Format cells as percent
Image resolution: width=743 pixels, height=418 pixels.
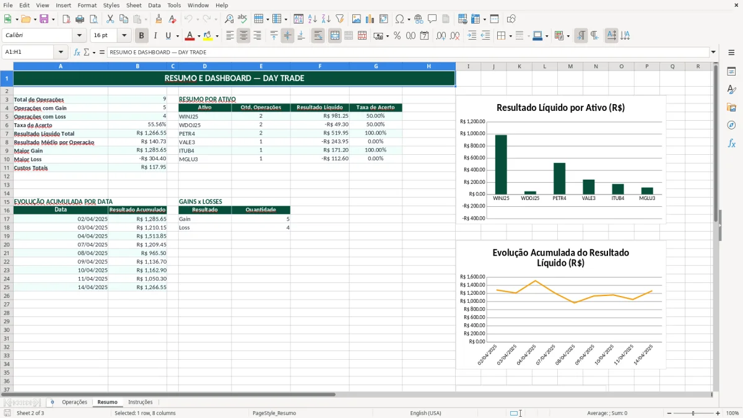[x=397, y=36]
